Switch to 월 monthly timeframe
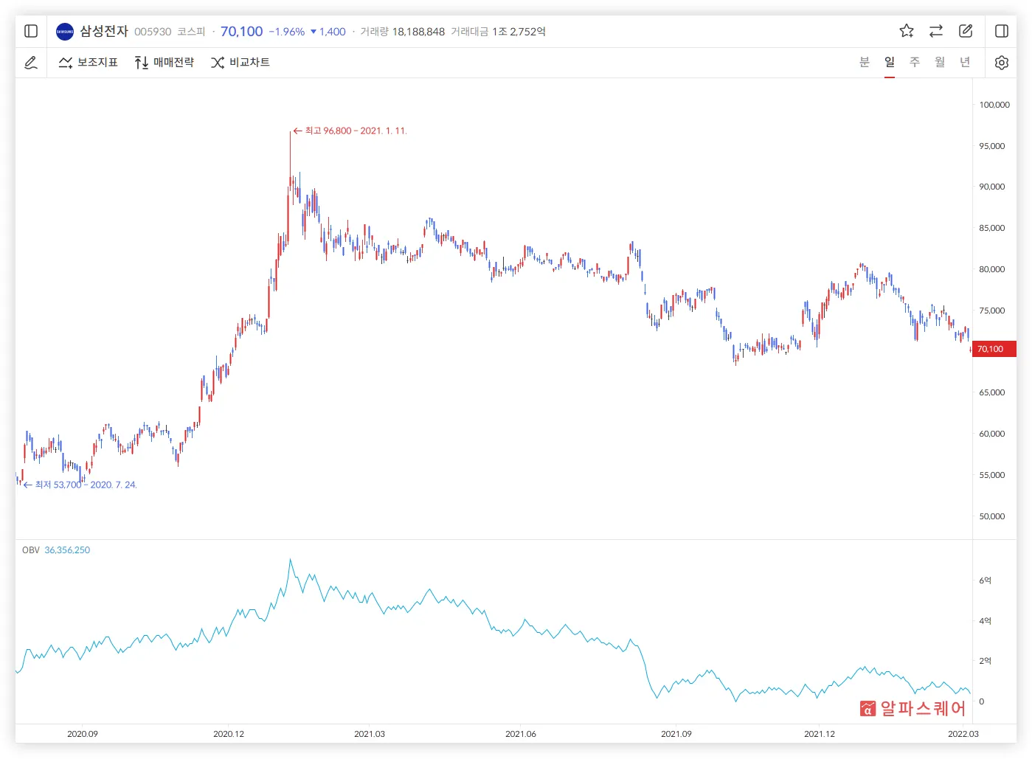Viewport: 1032px width, 759px height. (940, 62)
